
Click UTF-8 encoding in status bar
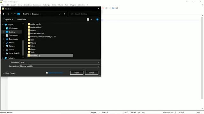[182, 112]
